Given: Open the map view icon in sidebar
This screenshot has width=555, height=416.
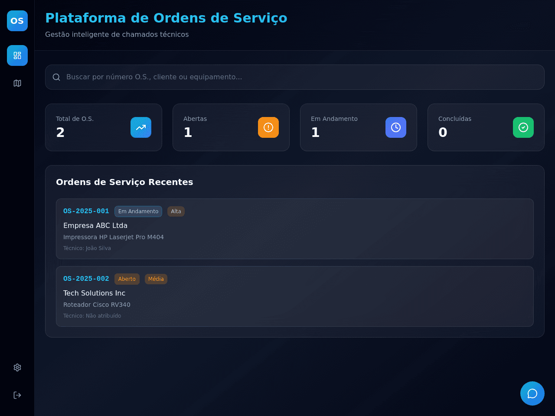Looking at the screenshot, I should click(17, 83).
